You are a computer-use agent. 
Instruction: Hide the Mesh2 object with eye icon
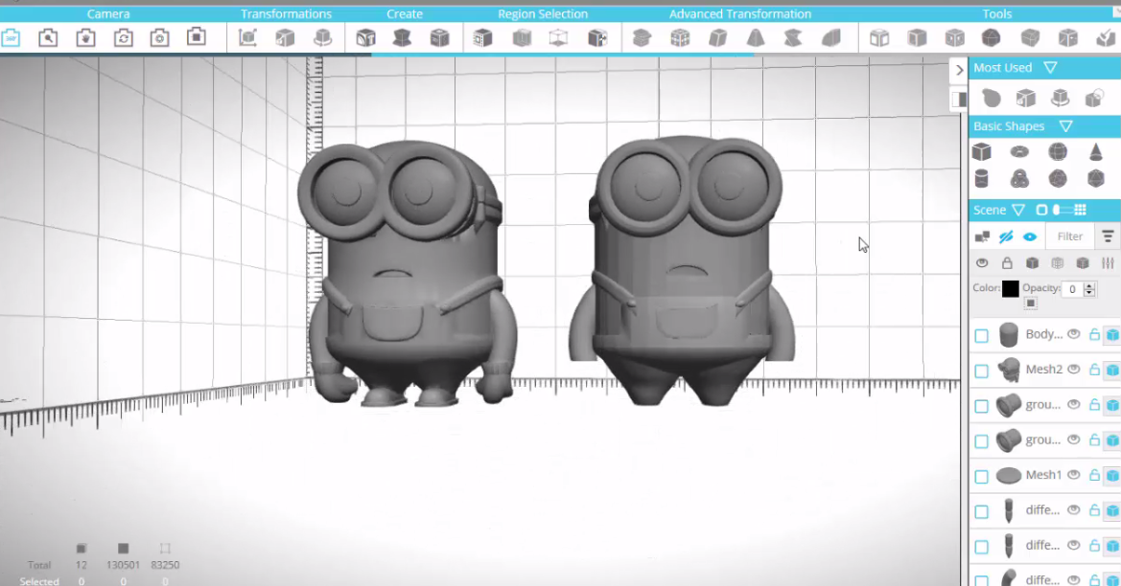pyautogui.click(x=1074, y=369)
